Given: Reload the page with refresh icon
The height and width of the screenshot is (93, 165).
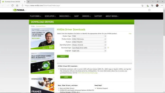Looking at the screenshot, I should coord(12,6).
